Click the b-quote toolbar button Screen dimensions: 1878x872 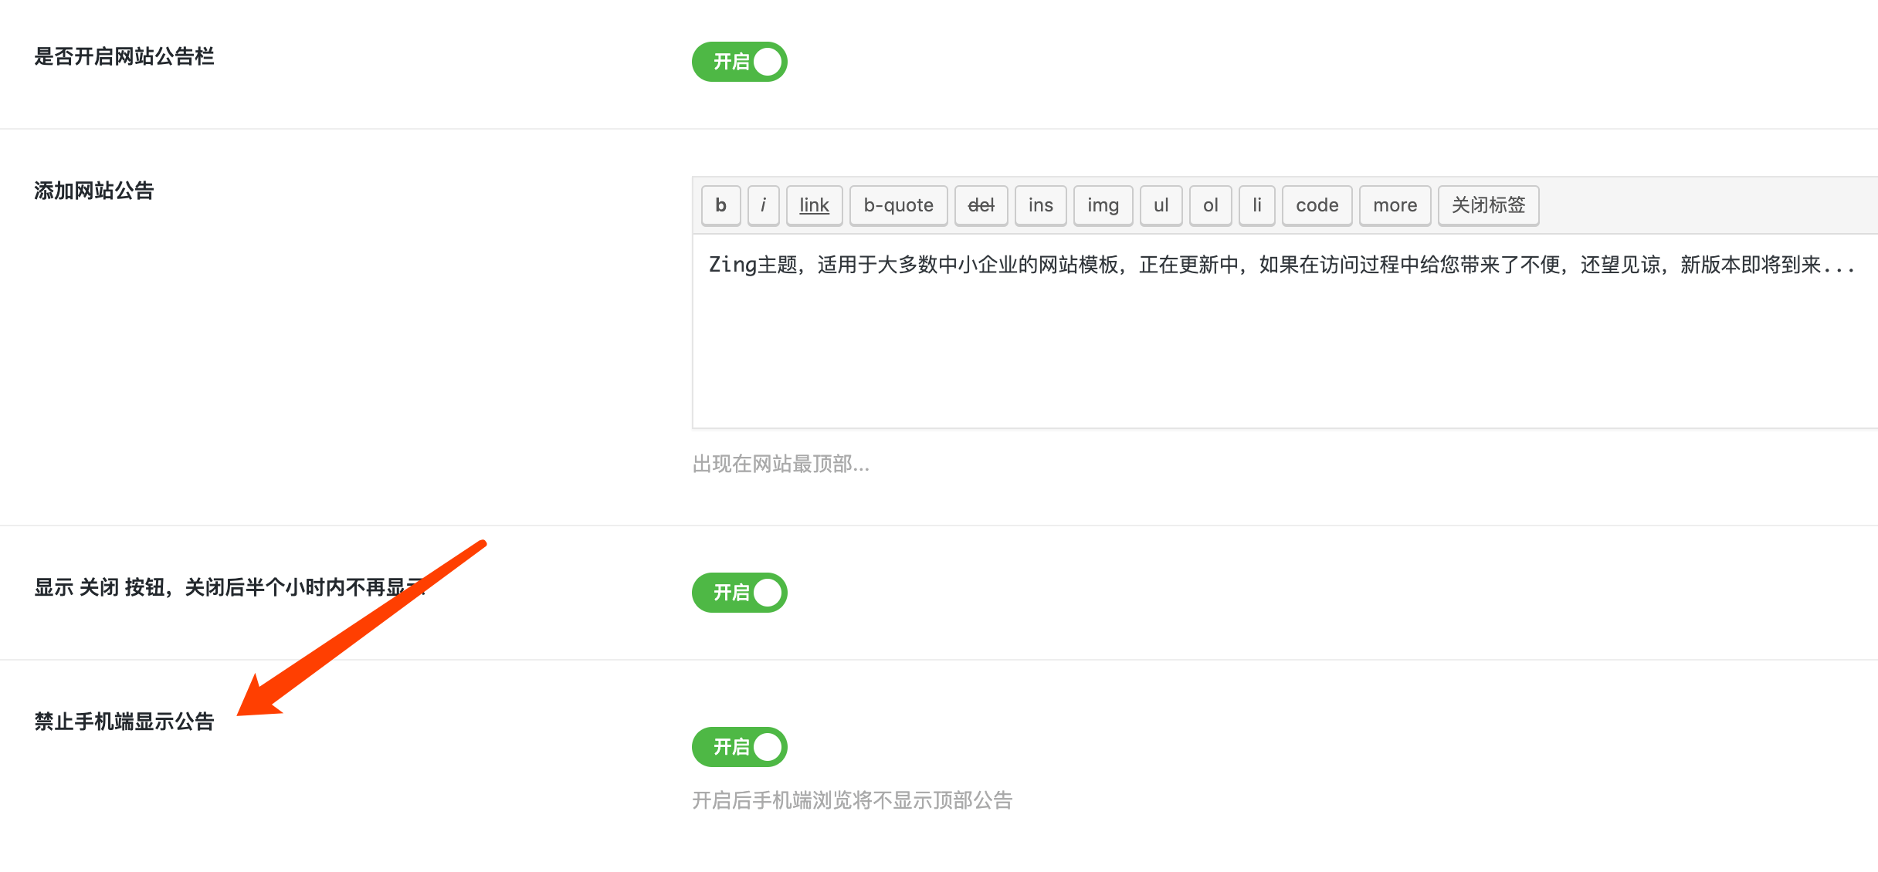tap(898, 205)
